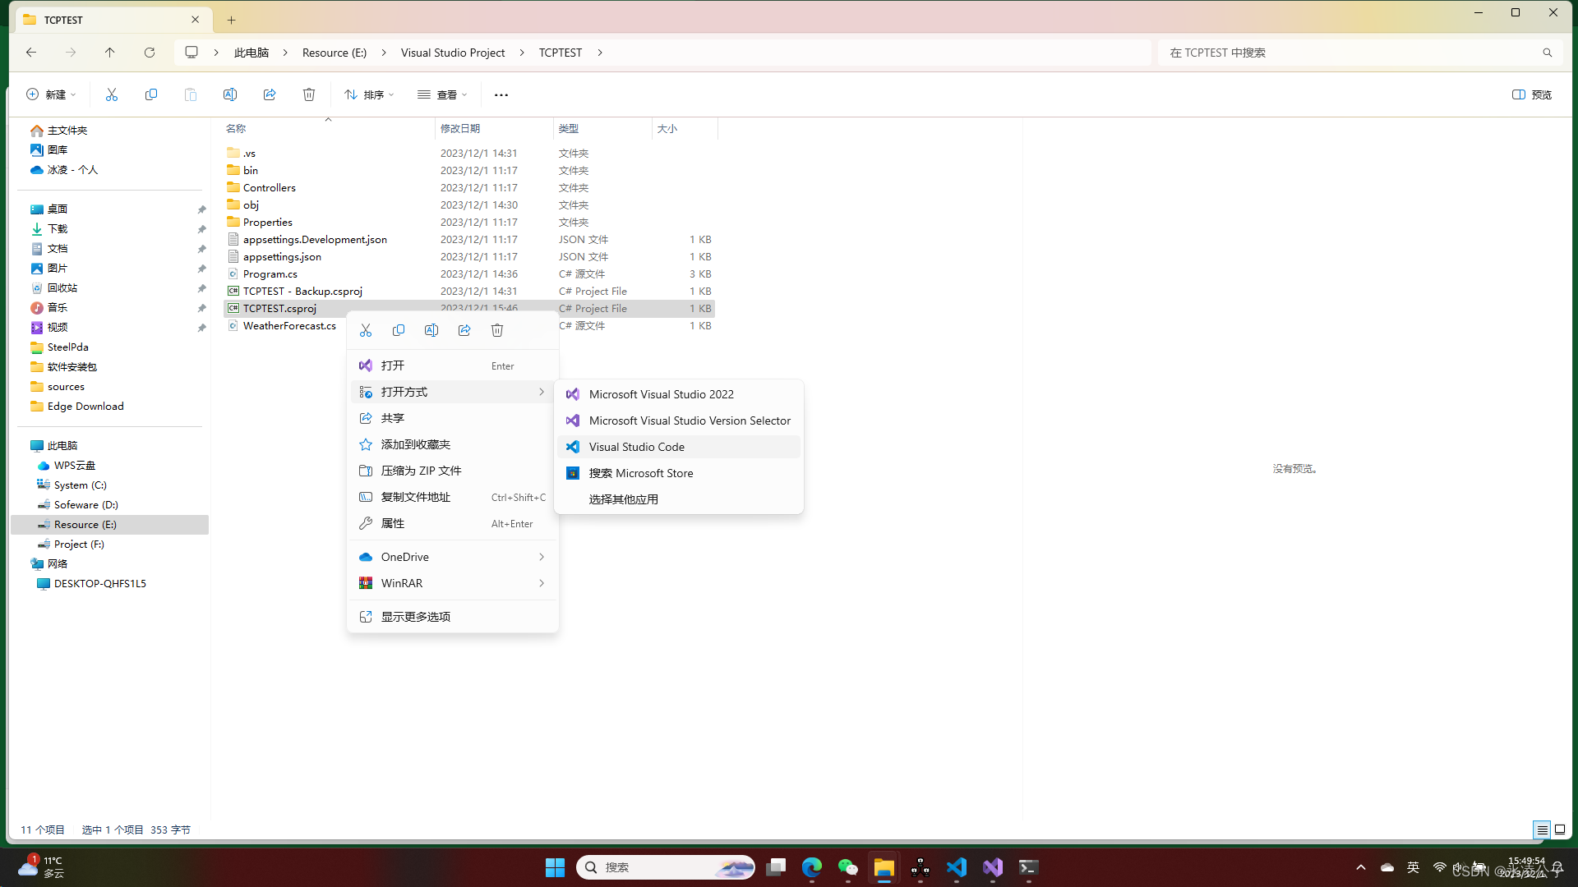Screen dimensions: 1578x887
Task: Click the TCPTEST search box
Action: click(1348, 53)
